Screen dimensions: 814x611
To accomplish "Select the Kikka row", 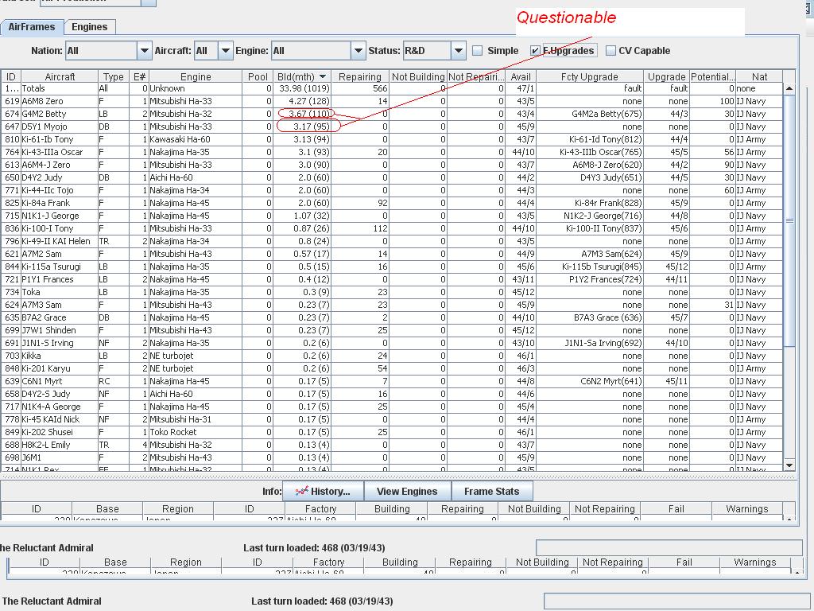I will pos(392,356).
